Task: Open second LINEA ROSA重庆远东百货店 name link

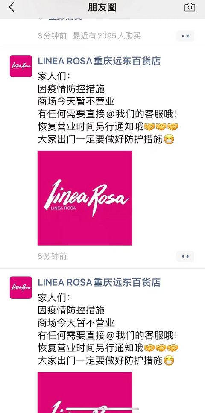Action: (99, 282)
